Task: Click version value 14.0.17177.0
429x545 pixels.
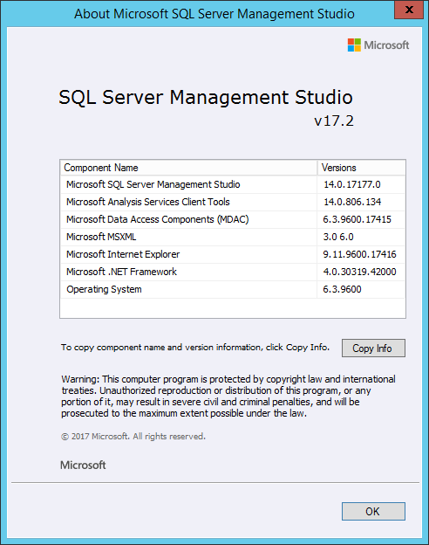Action: (x=352, y=184)
